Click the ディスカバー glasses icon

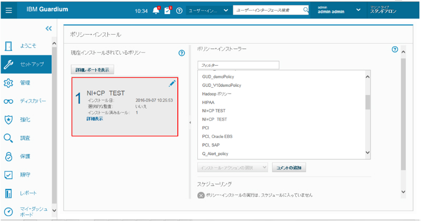click(x=8, y=102)
